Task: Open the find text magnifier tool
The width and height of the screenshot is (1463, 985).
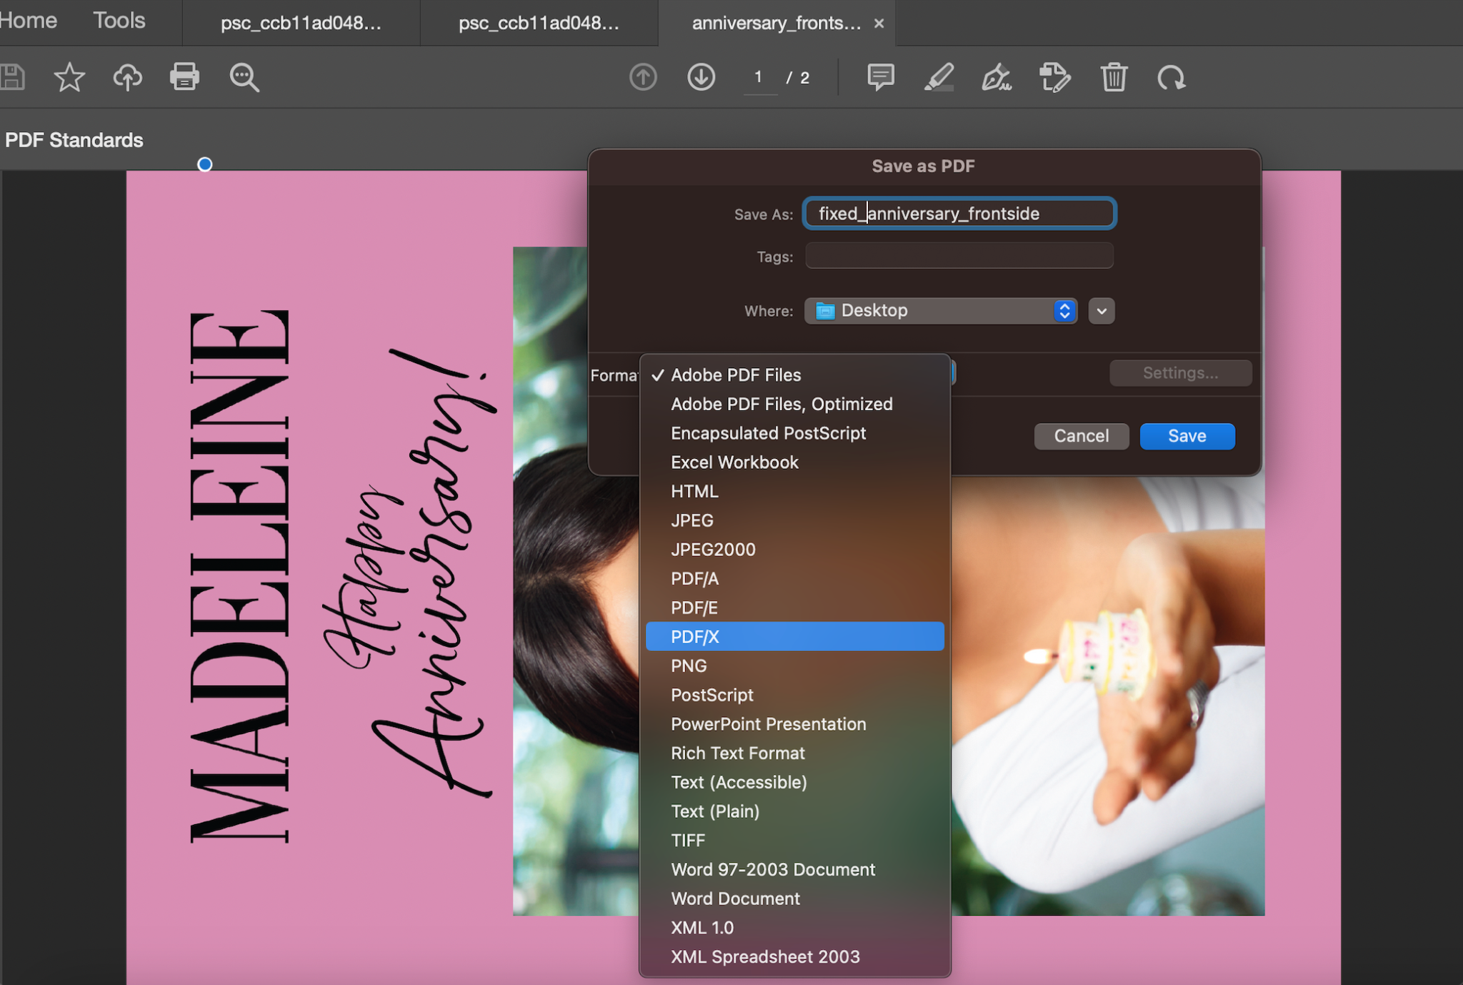Action: click(x=244, y=77)
